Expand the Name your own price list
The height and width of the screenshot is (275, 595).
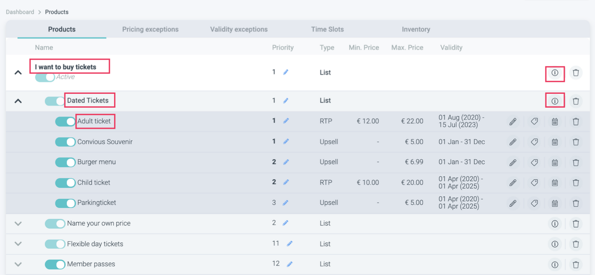click(x=18, y=224)
